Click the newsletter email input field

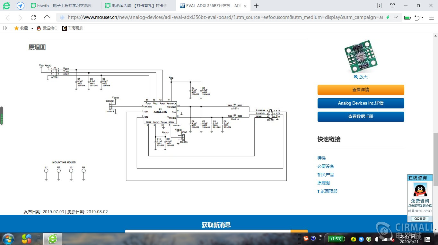[208, 232]
